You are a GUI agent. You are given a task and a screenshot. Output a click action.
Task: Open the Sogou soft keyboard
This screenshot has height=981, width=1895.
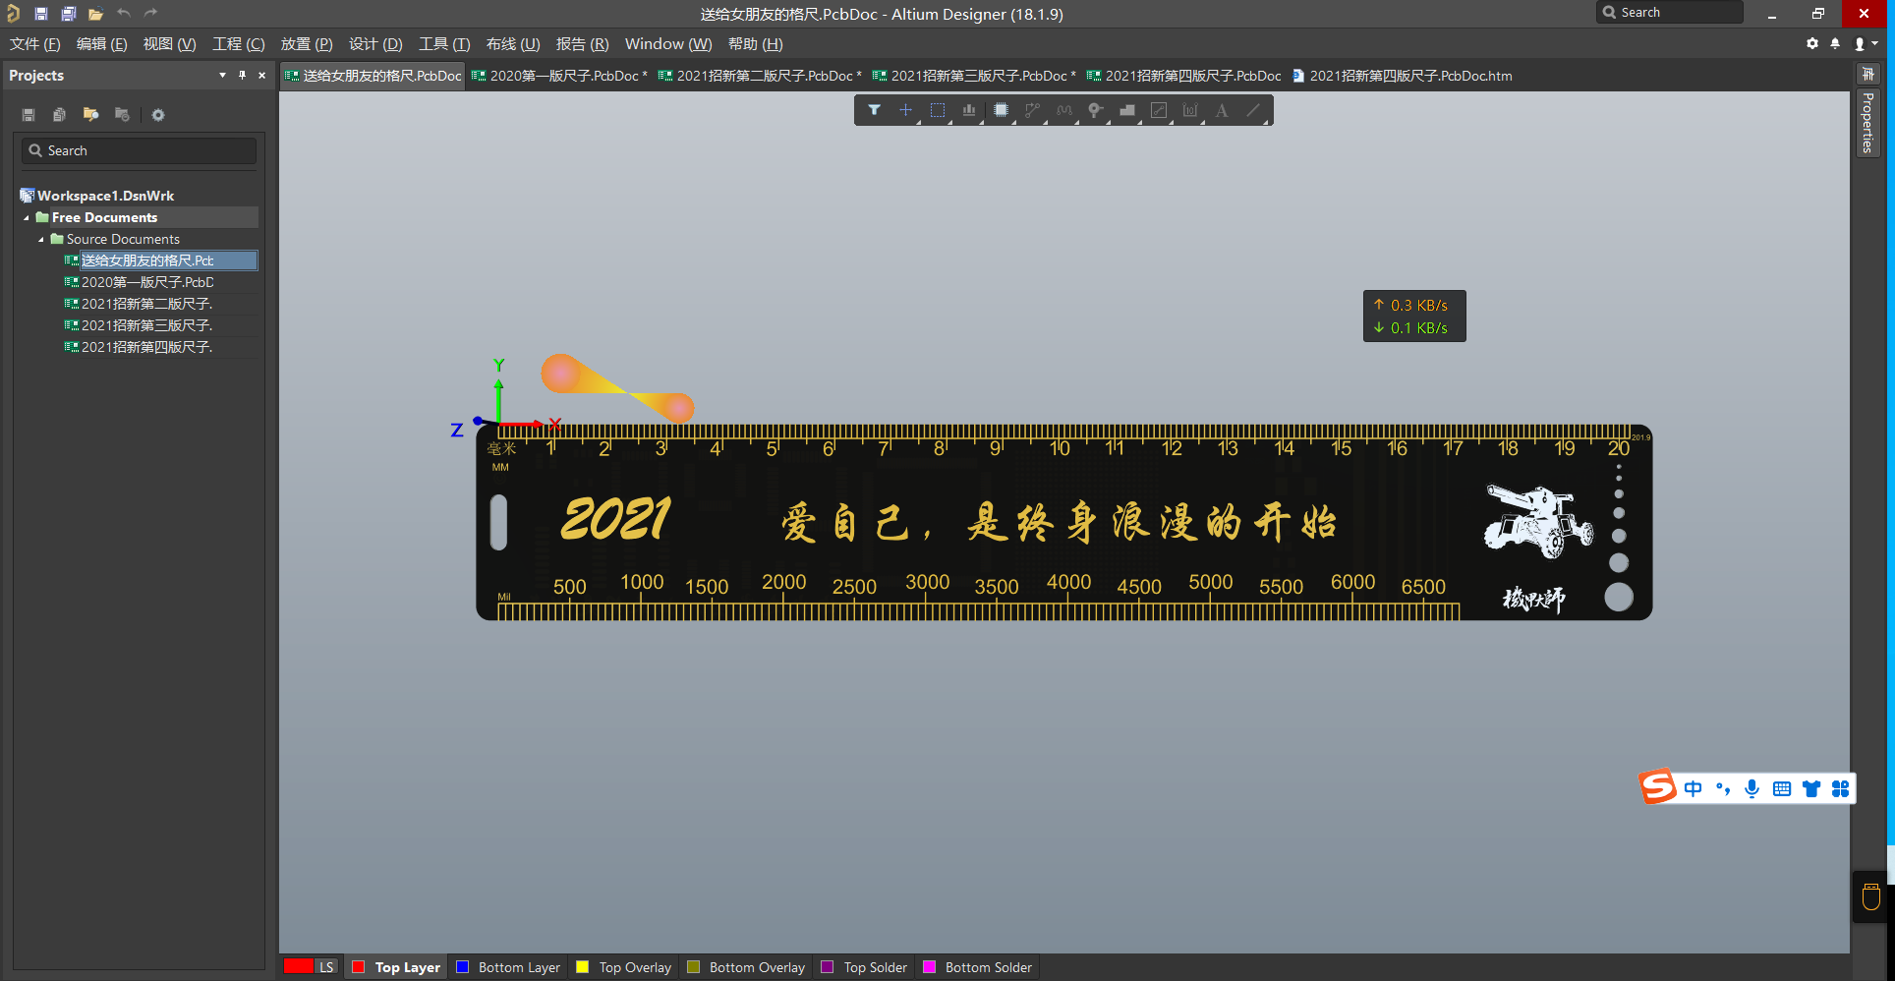[x=1781, y=788]
